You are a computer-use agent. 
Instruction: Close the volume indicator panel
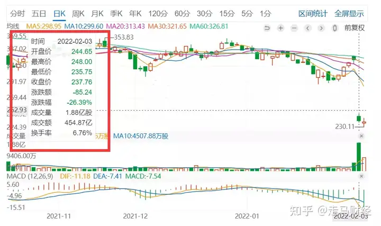361,136
